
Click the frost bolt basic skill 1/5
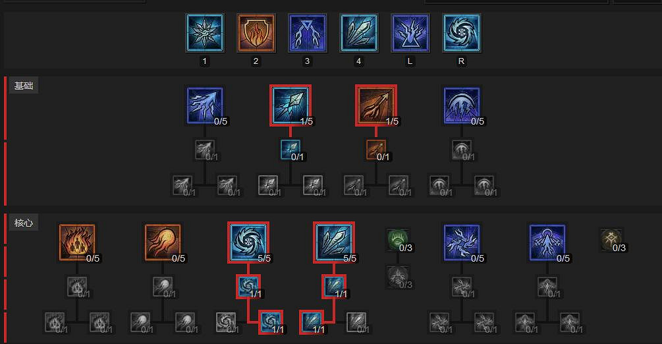tap(290, 105)
